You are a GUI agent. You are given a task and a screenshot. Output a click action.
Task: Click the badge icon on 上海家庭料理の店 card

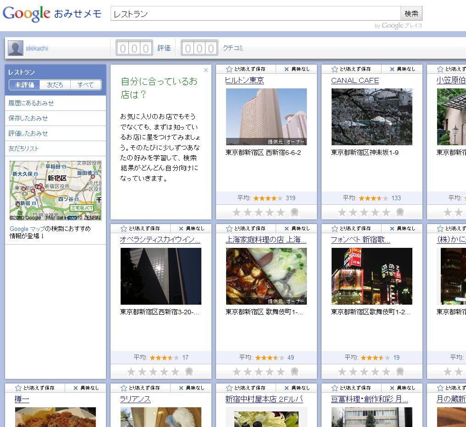294,372
